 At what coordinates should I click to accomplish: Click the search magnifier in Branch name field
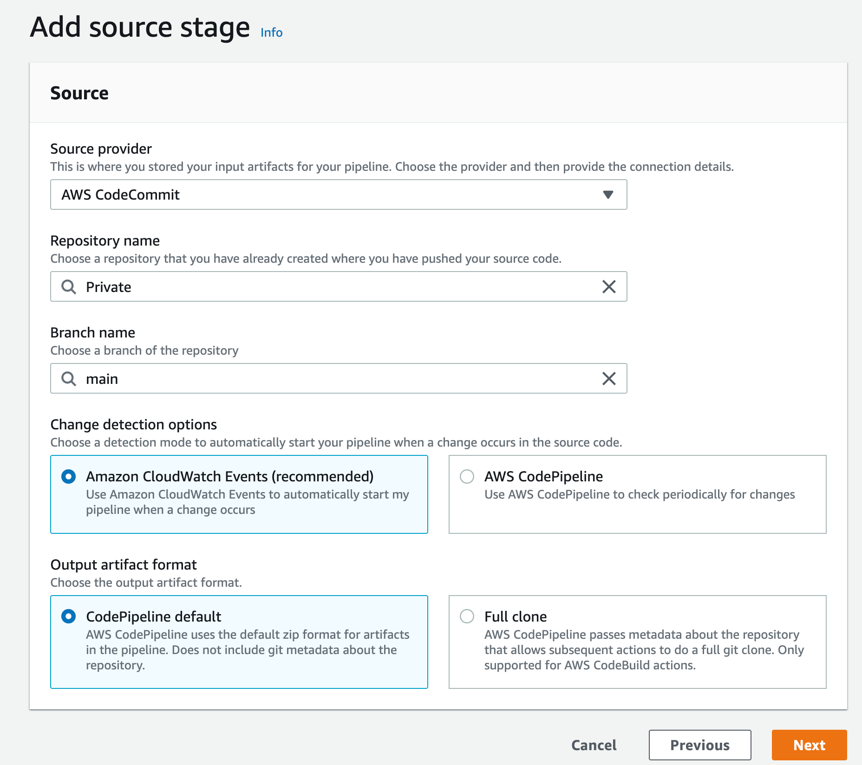pos(70,379)
